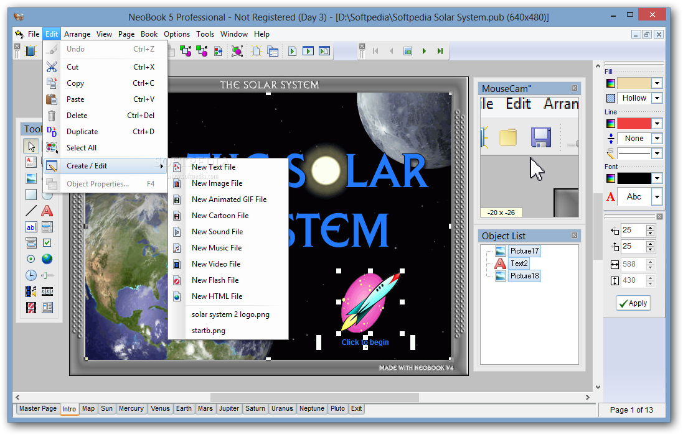Select the Combo Box tool
Screen dimensions: 683x435
[x=31, y=243]
